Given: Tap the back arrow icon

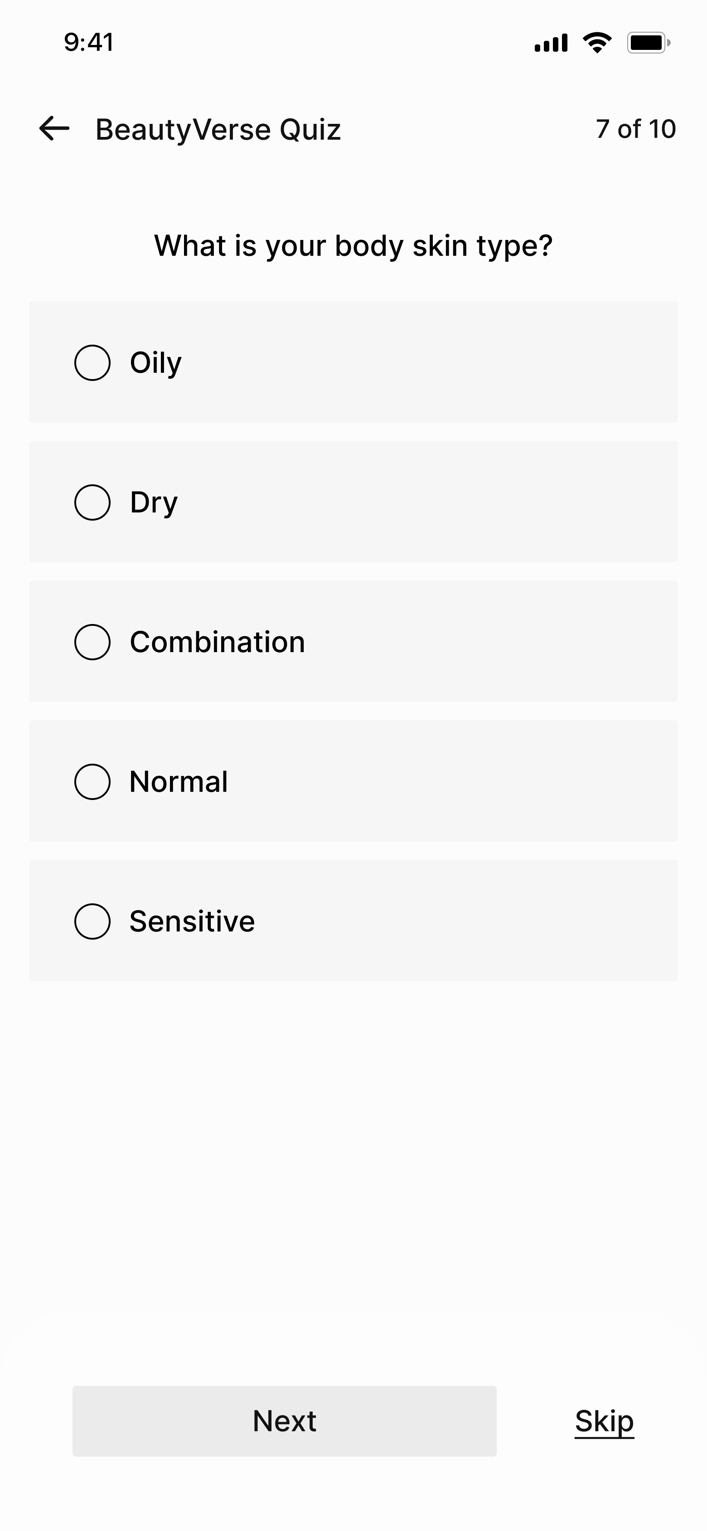Looking at the screenshot, I should pyautogui.click(x=54, y=128).
